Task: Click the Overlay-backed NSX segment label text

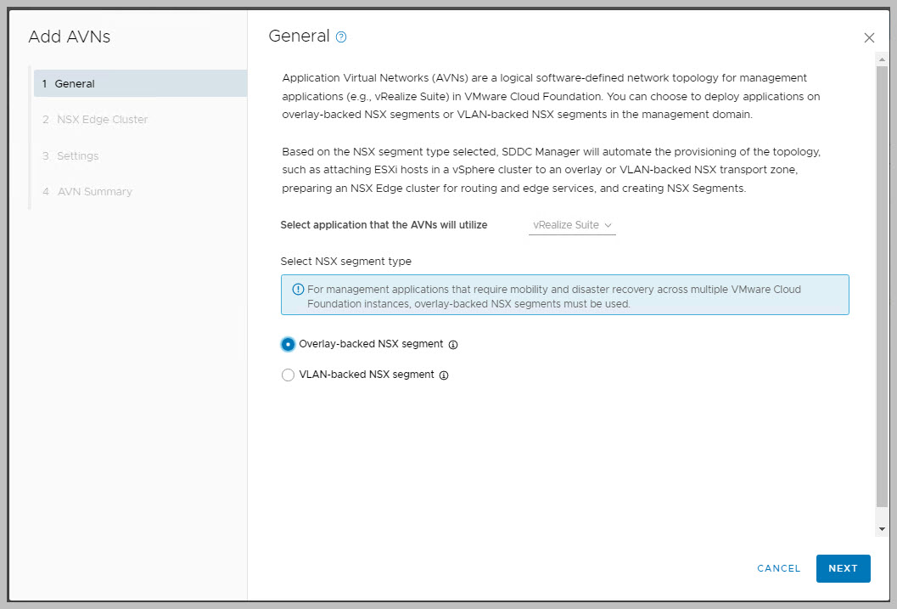Action: 371,344
